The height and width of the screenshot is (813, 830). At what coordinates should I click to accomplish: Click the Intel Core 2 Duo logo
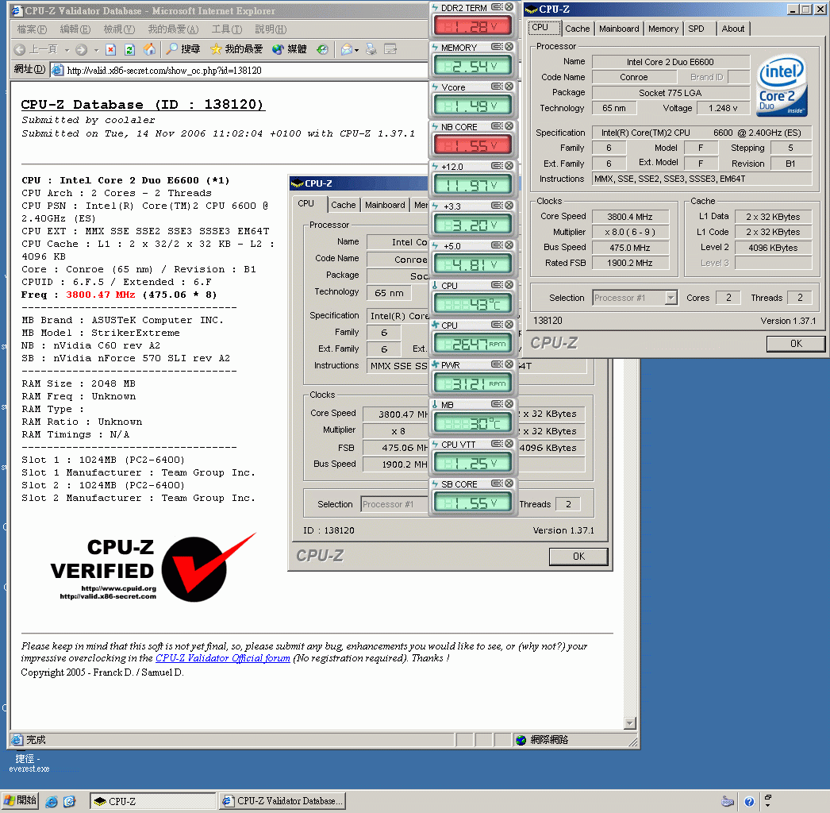point(782,86)
